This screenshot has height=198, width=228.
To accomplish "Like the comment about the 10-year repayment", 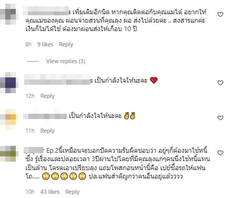I will pyautogui.click(x=220, y=15).
